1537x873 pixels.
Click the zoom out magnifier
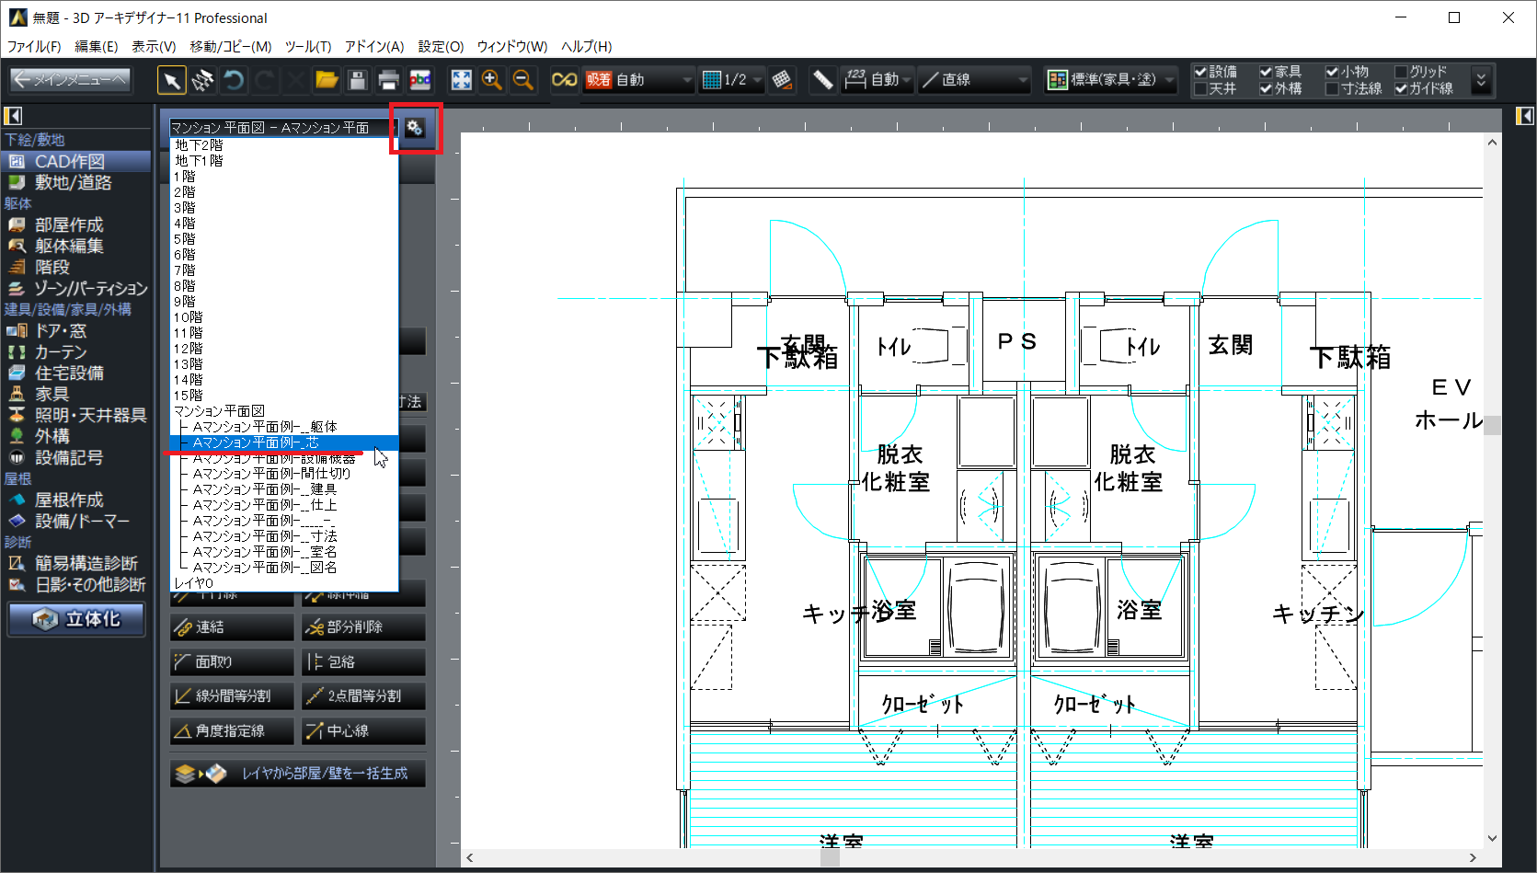tap(523, 81)
